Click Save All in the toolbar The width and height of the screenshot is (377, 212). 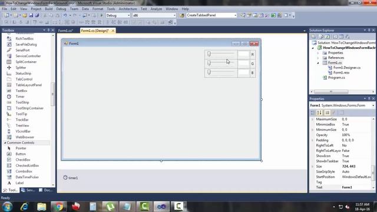37,15
